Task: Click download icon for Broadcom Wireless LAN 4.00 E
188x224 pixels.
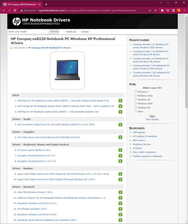Action: 120,214
